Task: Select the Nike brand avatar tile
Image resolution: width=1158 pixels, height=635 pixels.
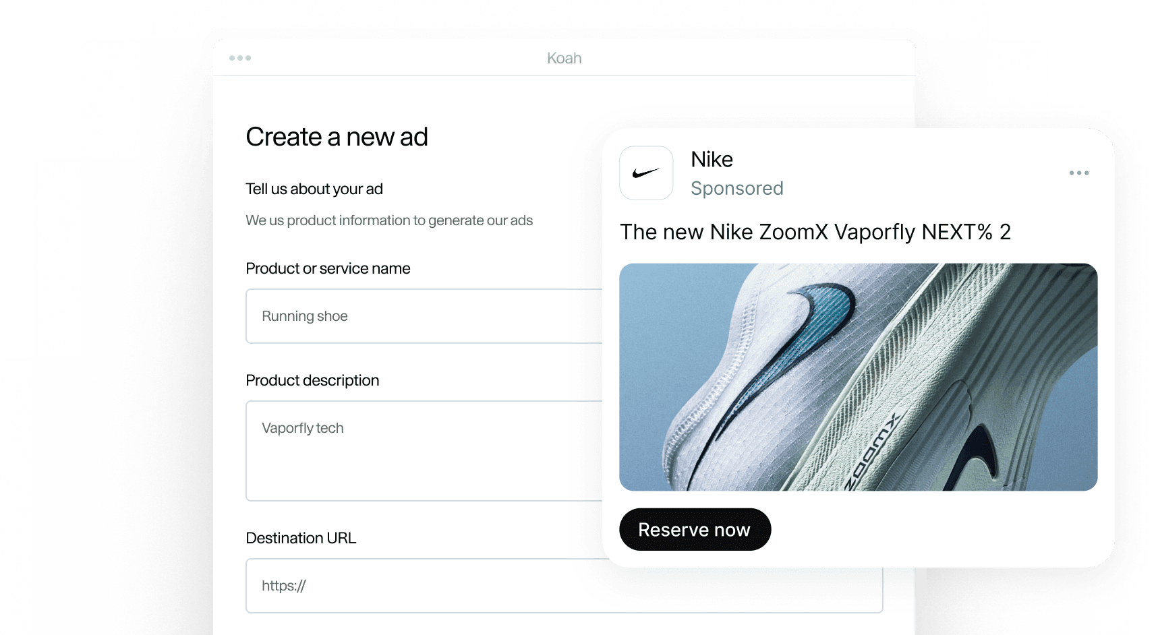Action: [x=645, y=173]
